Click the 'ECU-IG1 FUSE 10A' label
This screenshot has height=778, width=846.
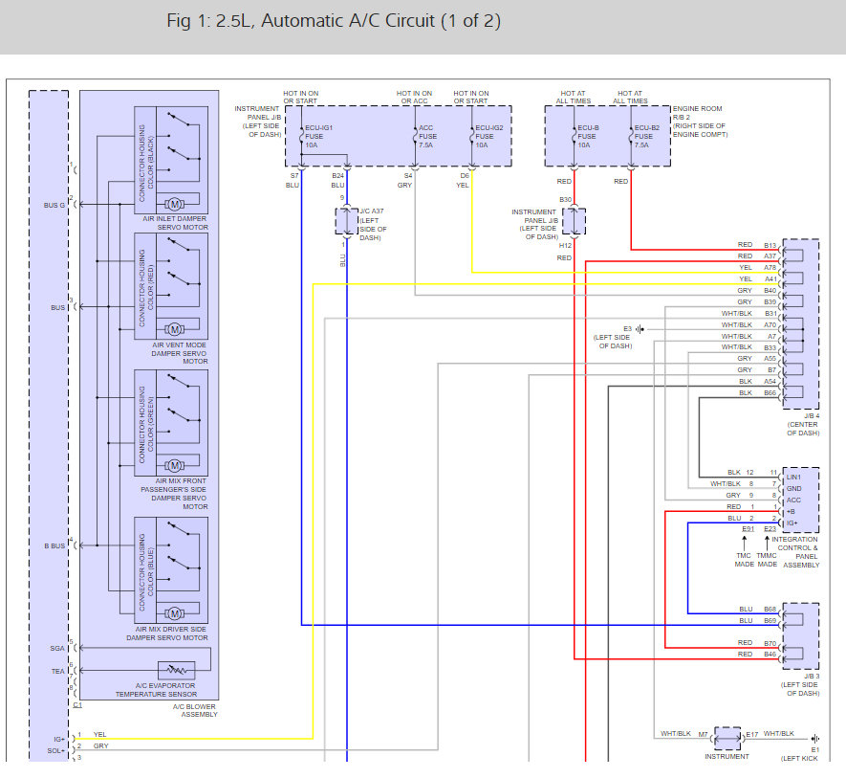coord(319,137)
